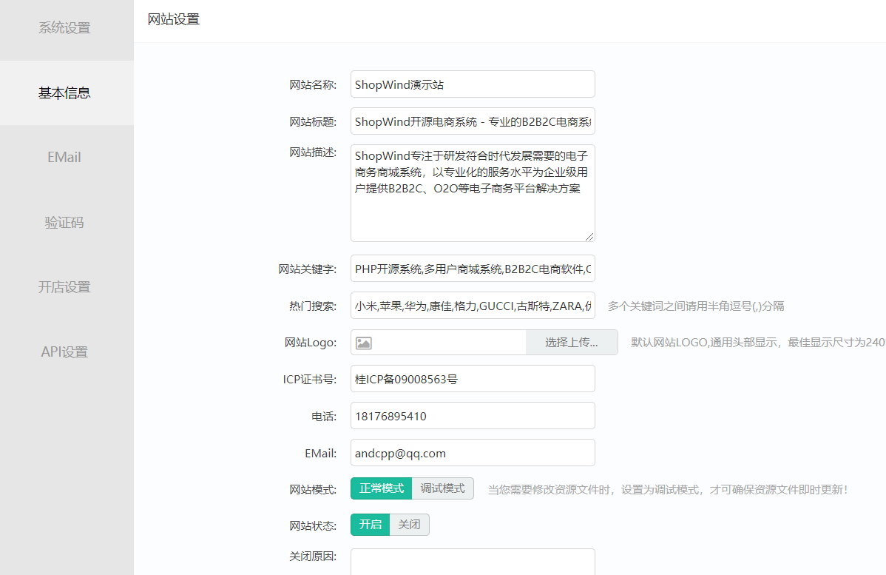Set website status to 开启
This screenshot has height=575, width=886.
(x=370, y=525)
